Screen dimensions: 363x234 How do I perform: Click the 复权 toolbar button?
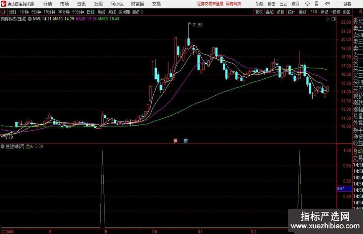coord(259,12)
